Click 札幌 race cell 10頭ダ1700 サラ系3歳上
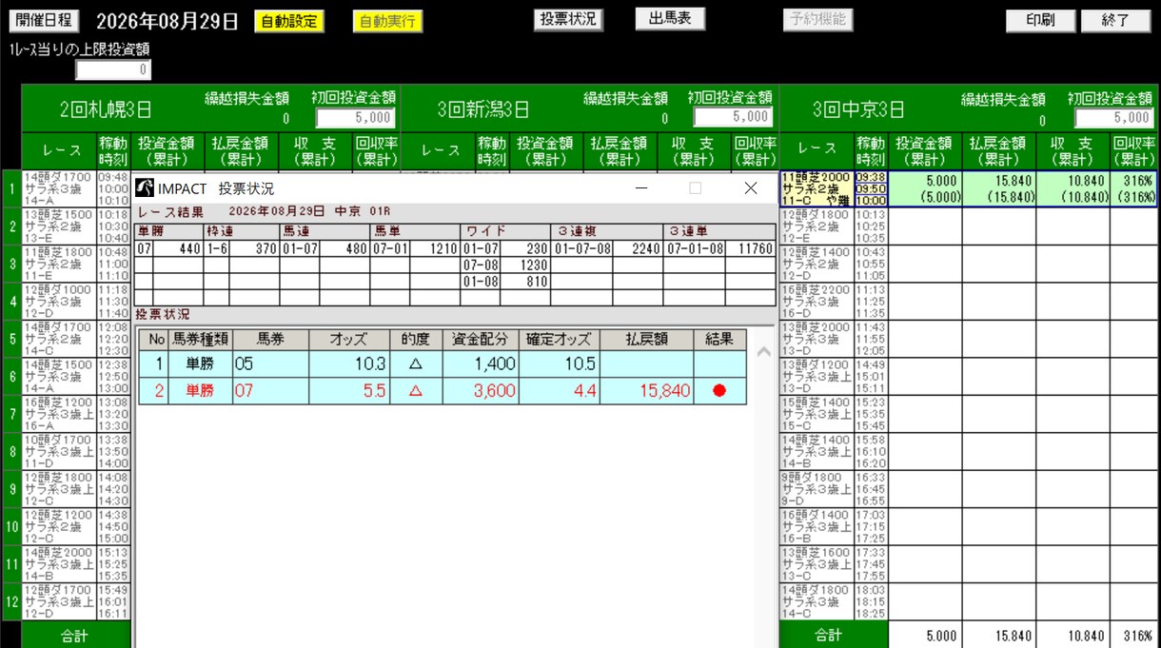The height and width of the screenshot is (648, 1161). (58, 451)
